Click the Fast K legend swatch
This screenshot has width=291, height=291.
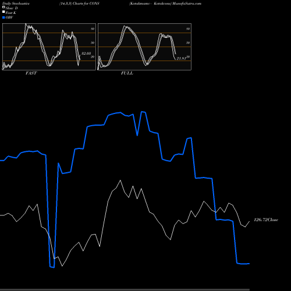(3, 12)
